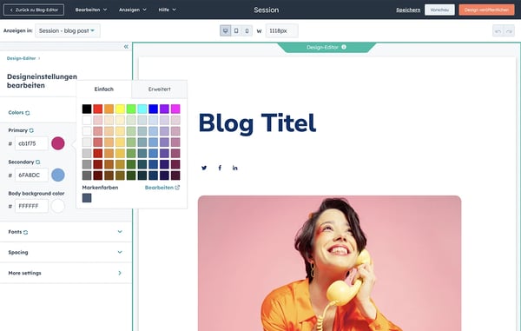This screenshot has height=331, width=521.
Task: Collapse the sidebar with double chevron icon
Action: coord(126,47)
